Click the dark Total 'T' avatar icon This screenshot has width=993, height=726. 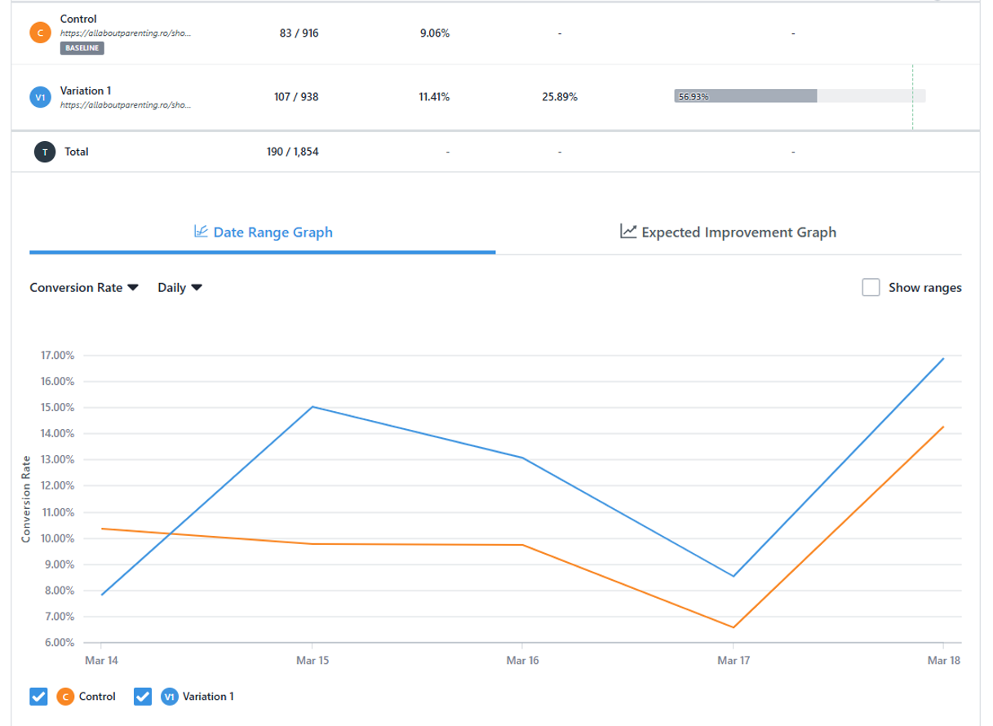coord(44,151)
